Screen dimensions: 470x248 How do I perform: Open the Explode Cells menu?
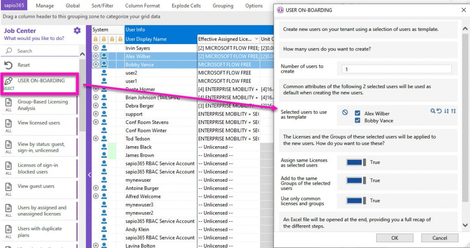186,5
